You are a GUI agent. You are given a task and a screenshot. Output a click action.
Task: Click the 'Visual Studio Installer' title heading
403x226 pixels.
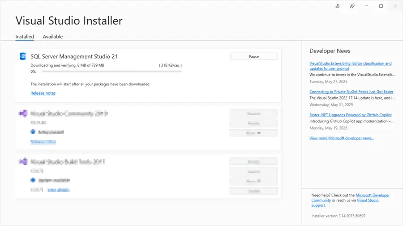tap(69, 21)
